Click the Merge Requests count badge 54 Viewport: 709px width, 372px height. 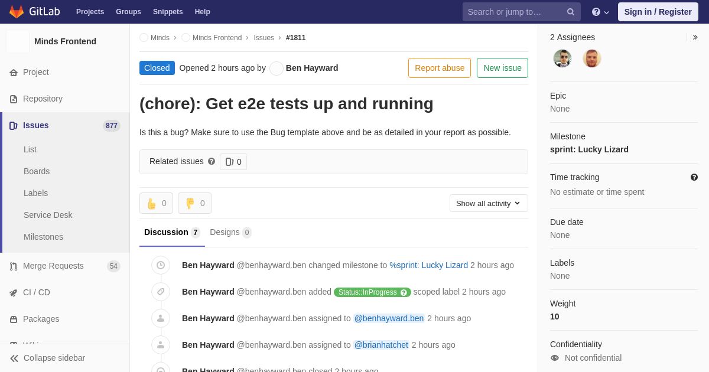point(113,266)
